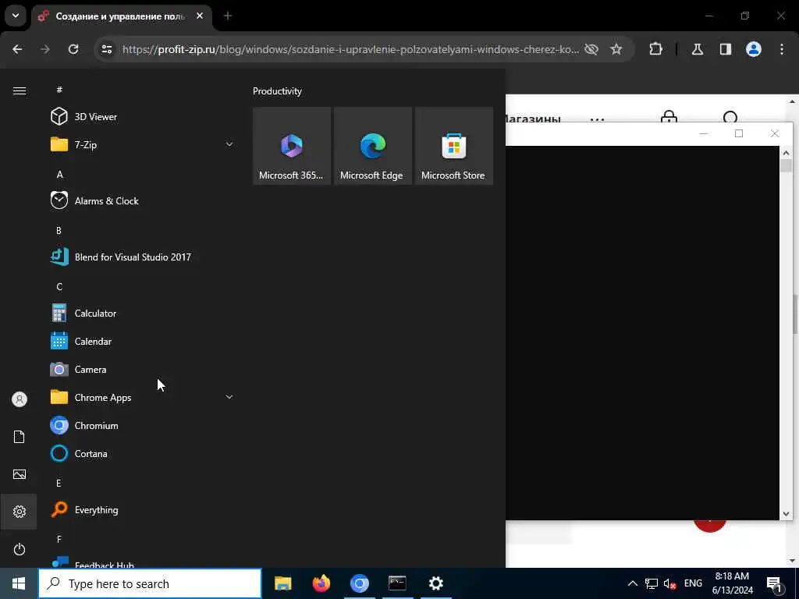Screen dimensions: 799x599
Task: Select the 'Создание и управление' browser tab
Action: 121,16
